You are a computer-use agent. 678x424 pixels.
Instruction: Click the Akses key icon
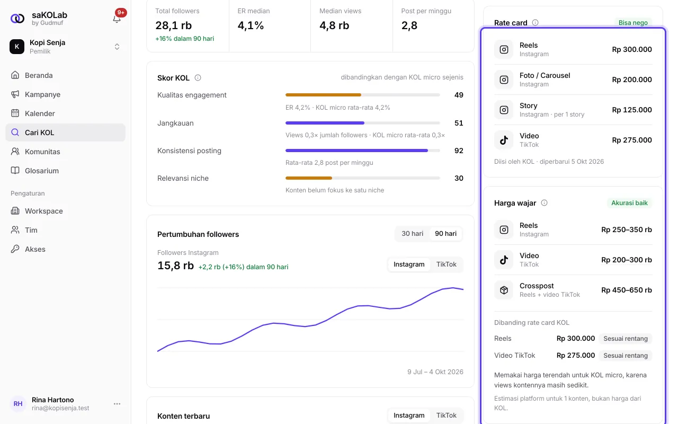(x=15, y=249)
